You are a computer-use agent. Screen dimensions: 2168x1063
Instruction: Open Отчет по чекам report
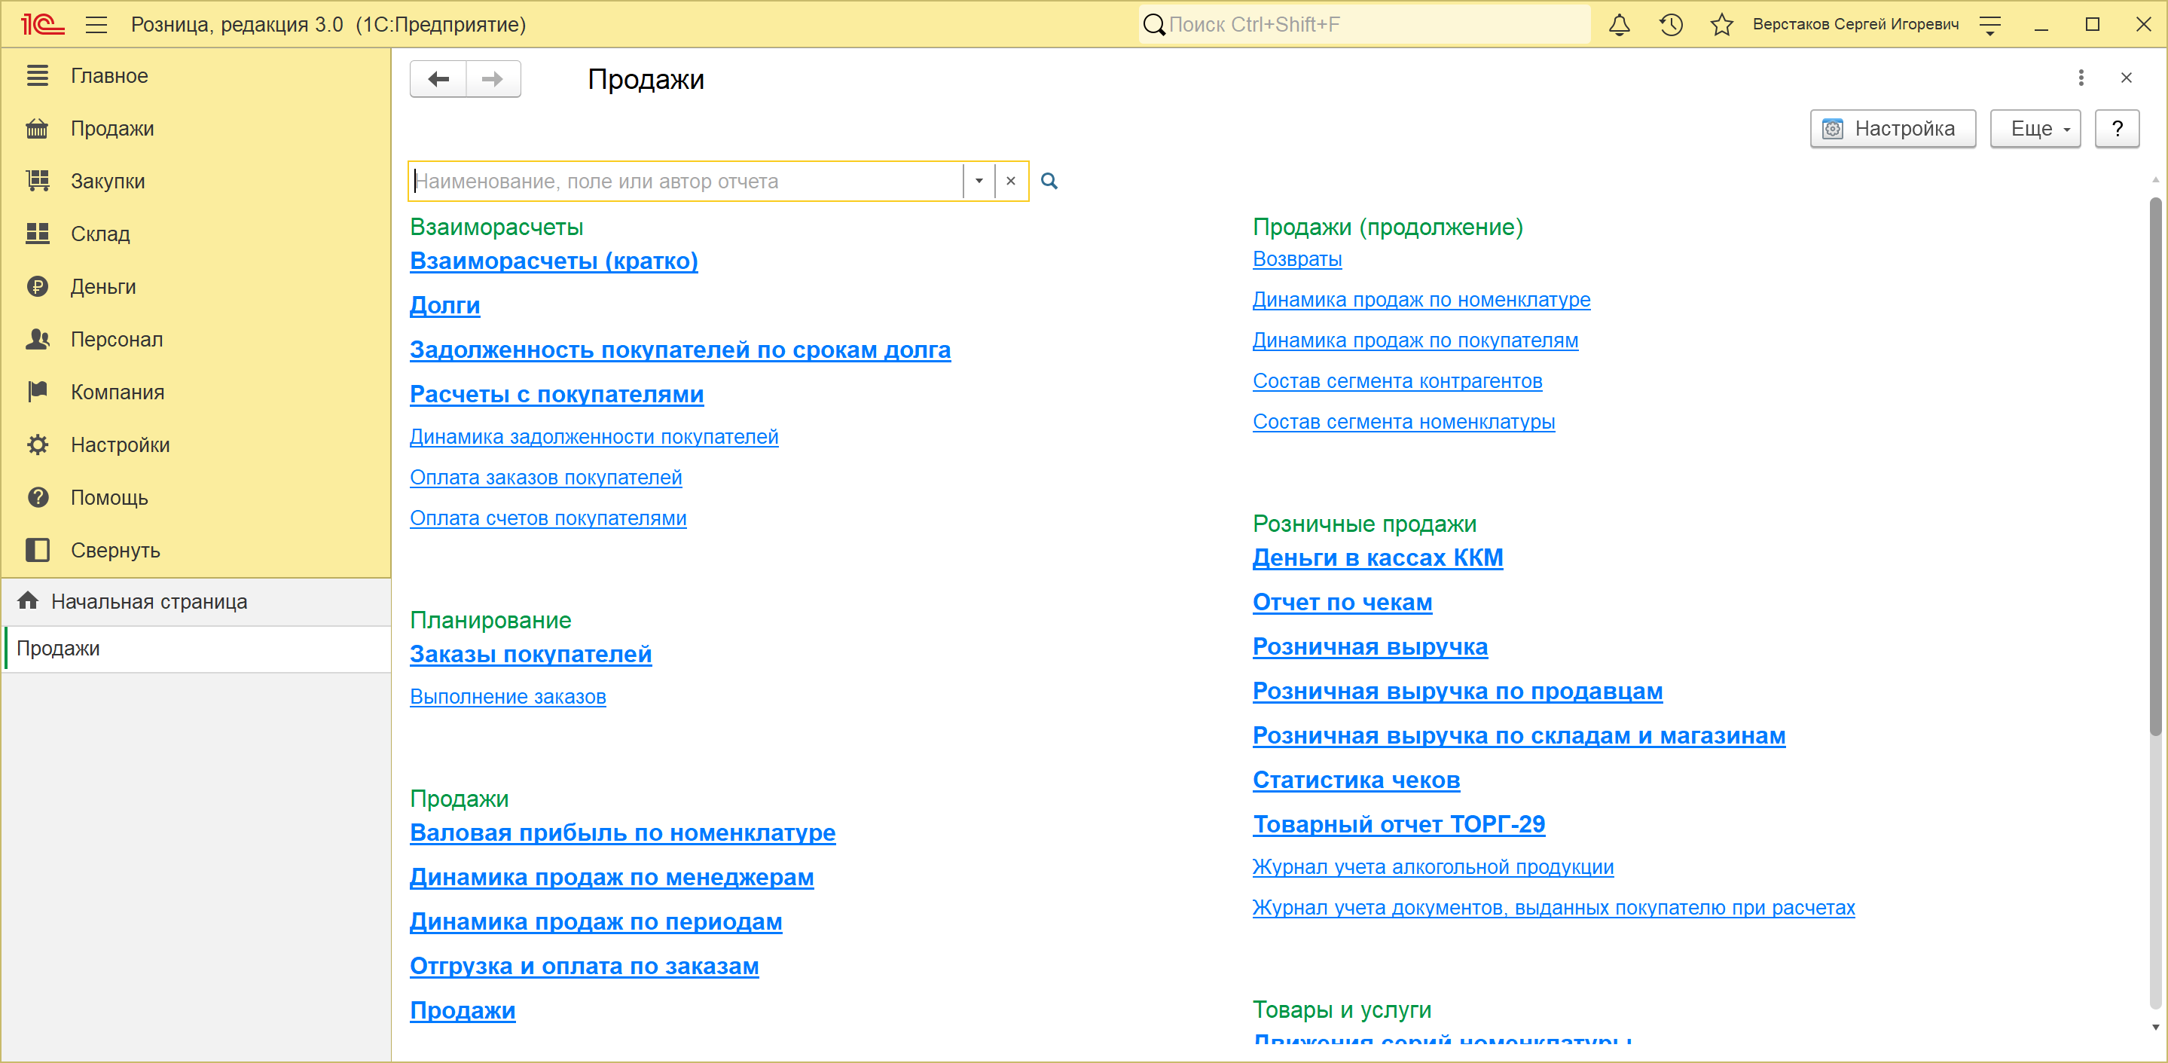[x=1342, y=603]
